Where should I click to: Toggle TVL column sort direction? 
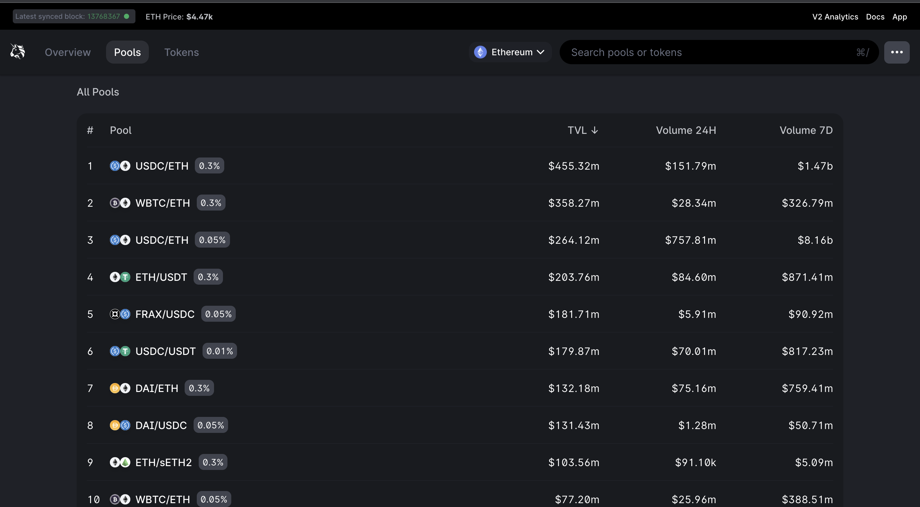click(582, 130)
